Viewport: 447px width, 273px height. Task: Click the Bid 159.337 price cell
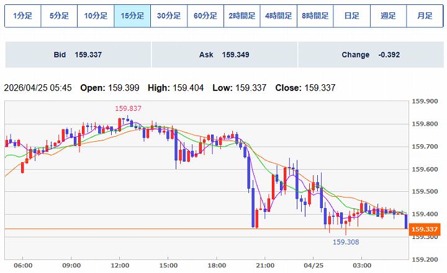pos(78,55)
